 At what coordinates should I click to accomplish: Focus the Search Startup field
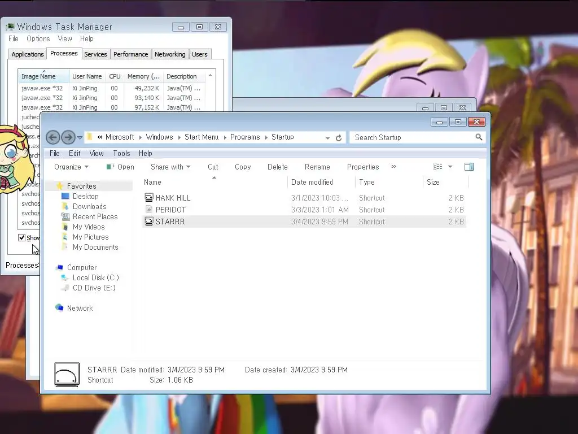point(413,137)
